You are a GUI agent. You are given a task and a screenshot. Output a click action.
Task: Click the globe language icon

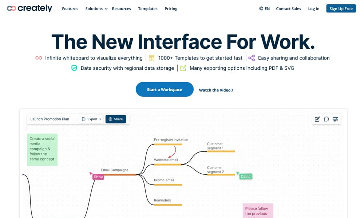coord(261,9)
